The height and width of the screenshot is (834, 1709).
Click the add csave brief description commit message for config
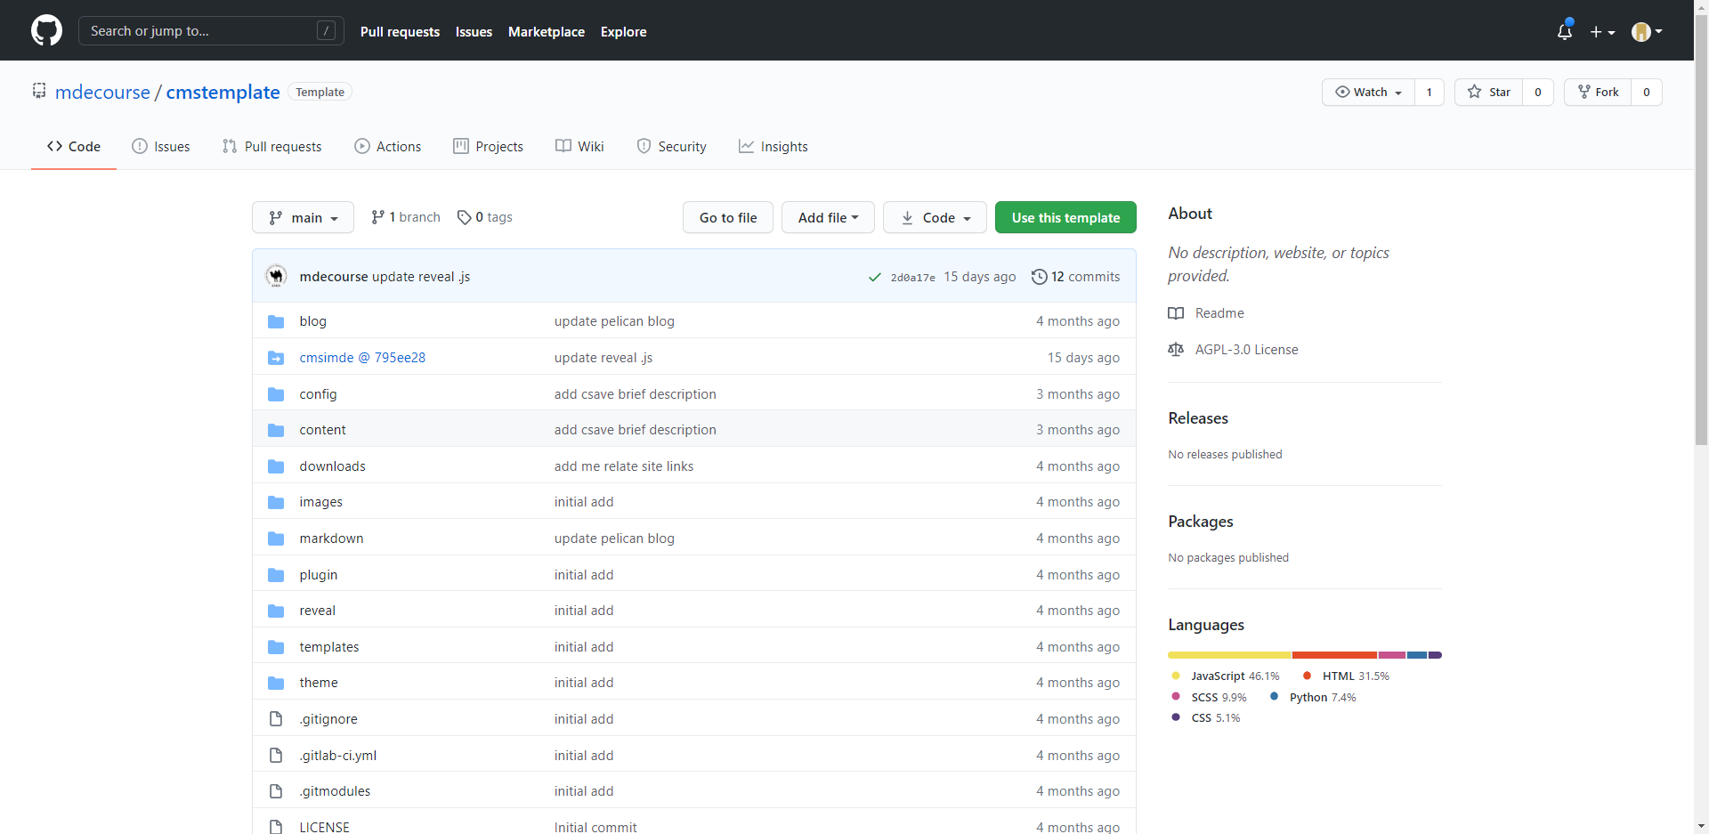coord(635,394)
